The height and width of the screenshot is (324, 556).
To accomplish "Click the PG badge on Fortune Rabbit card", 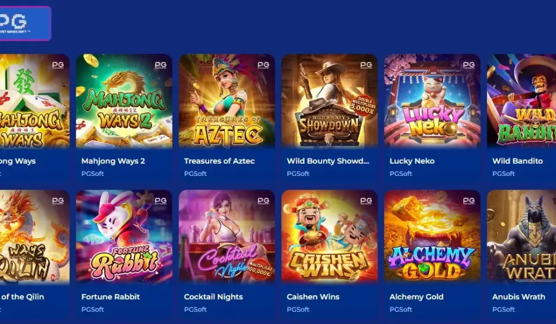I will [160, 201].
